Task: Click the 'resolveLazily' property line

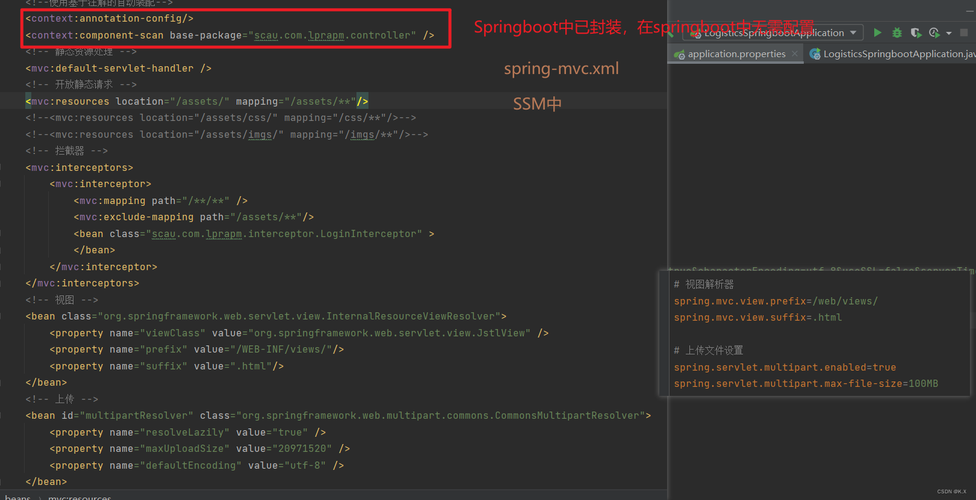Action: point(188,433)
